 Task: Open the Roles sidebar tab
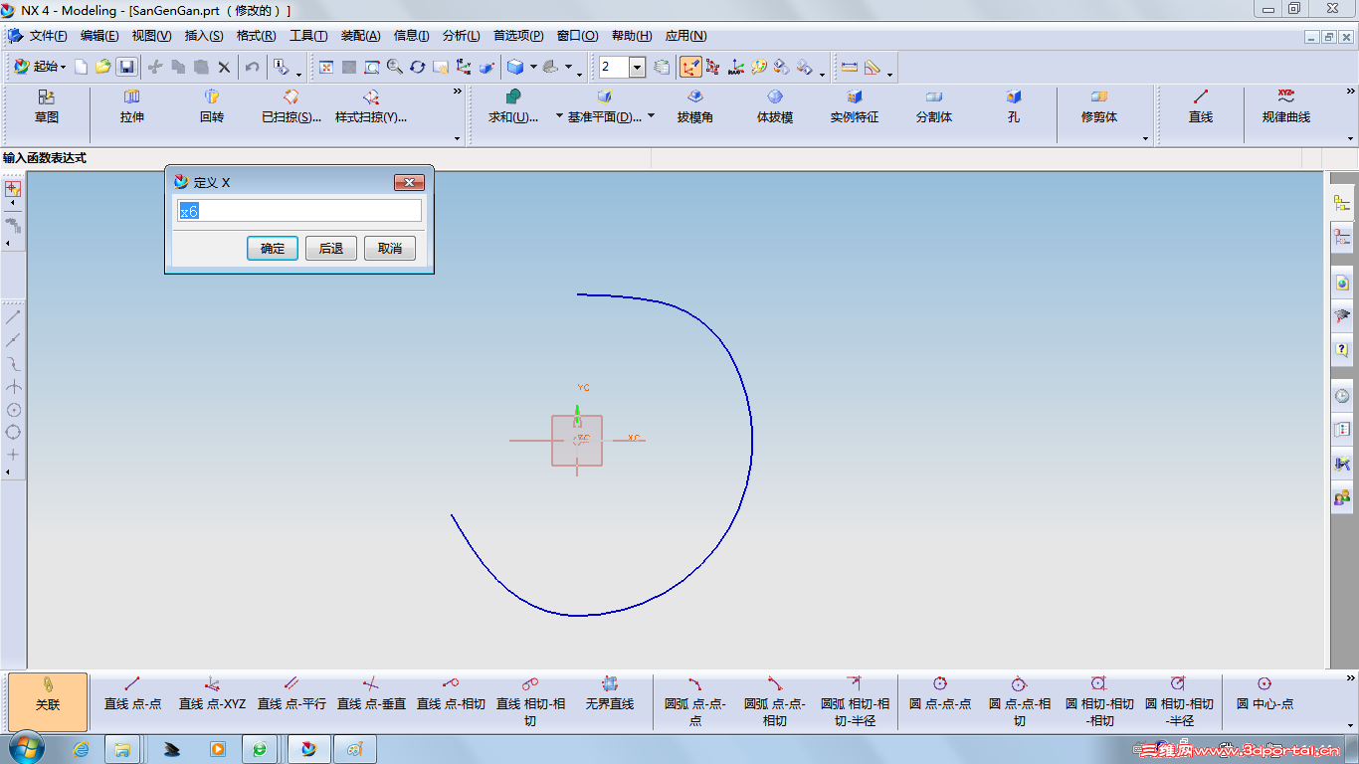[x=1342, y=496]
